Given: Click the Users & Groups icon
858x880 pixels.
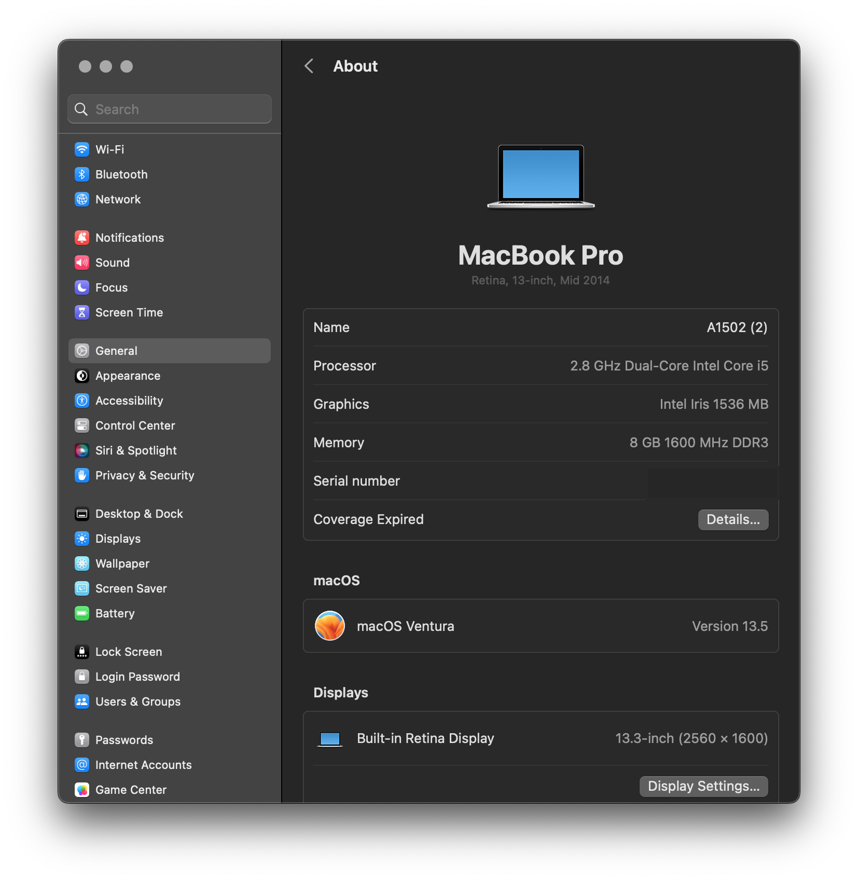Looking at the screenshot, I should [x=82, y=702].
